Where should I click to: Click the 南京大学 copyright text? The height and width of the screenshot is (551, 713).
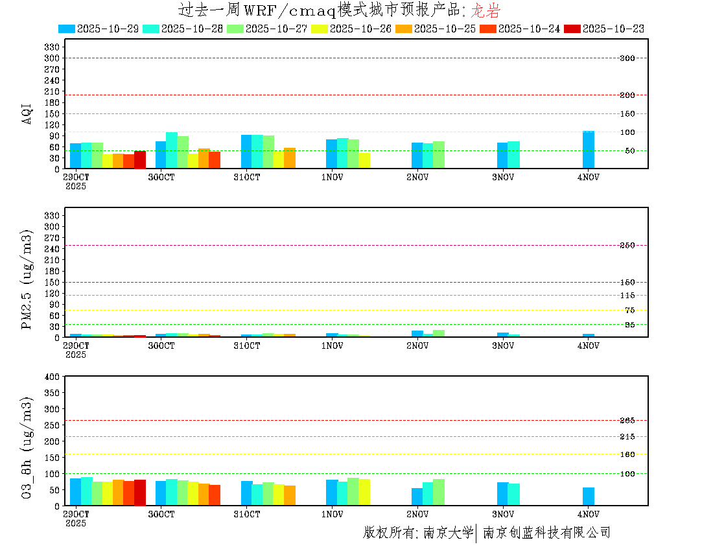click(448, 533)
